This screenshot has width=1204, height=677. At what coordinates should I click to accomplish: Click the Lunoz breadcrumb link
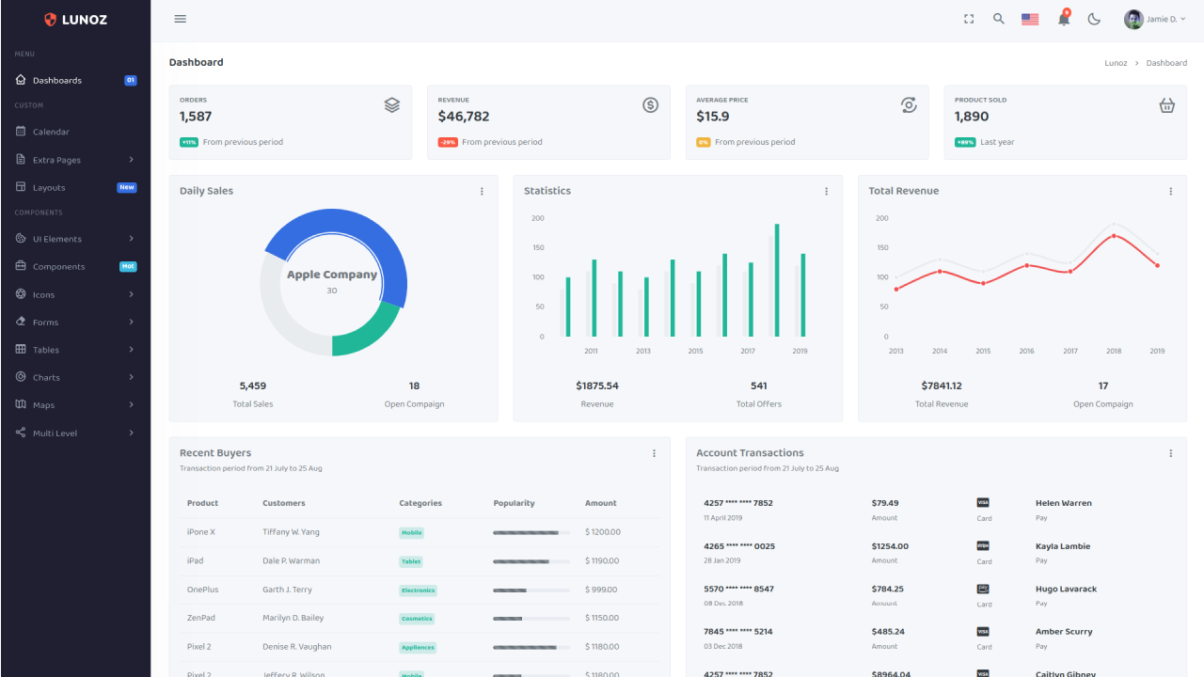pos(1116,62)
